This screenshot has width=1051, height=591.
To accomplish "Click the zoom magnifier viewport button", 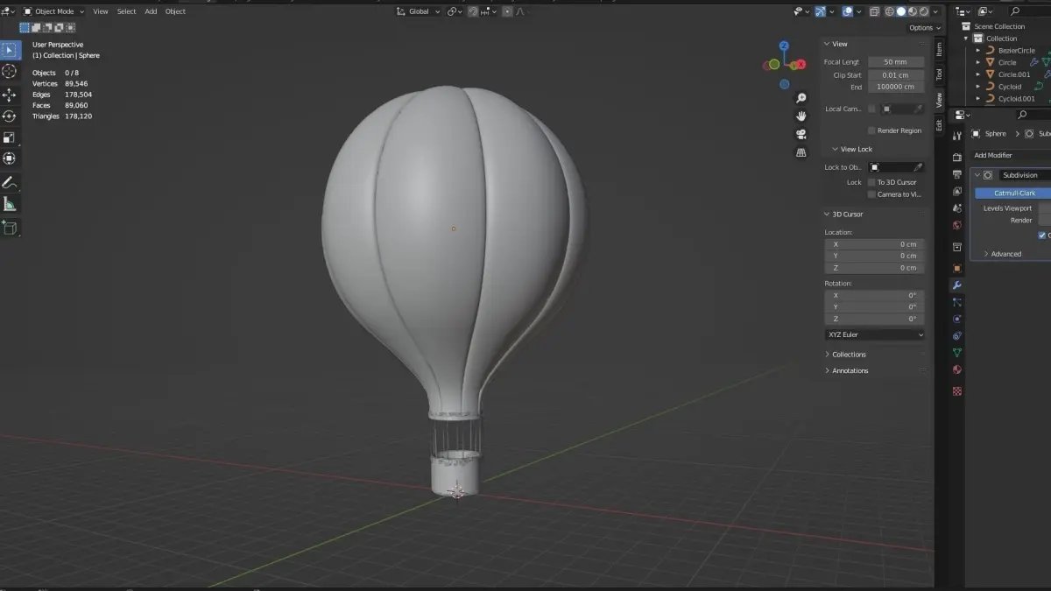I will pos(801,98).
